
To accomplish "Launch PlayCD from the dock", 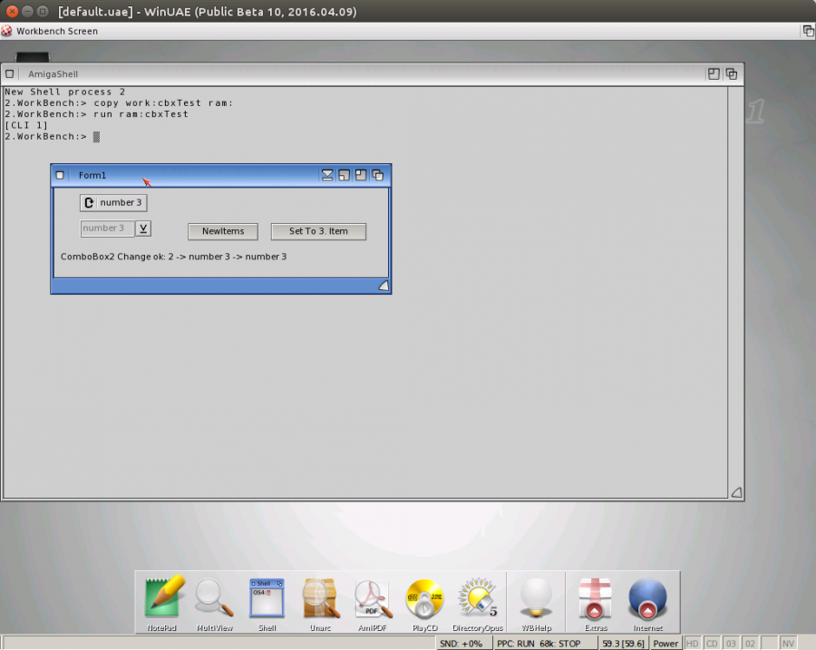I will tap(423, 598).
